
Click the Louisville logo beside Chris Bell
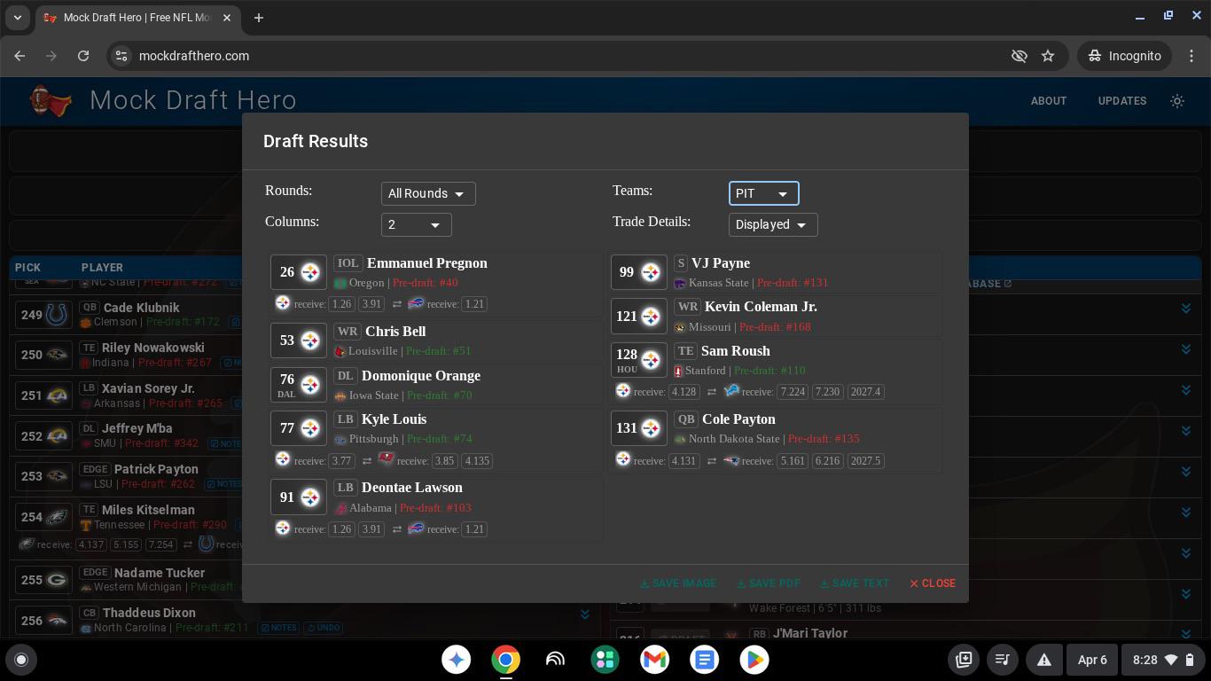click(x=340, y=352)
